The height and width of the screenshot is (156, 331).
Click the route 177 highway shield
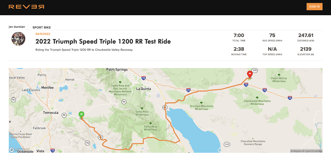255,70
